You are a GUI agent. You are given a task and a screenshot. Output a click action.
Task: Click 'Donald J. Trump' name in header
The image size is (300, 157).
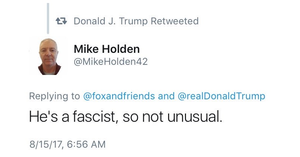pos(111,21)
